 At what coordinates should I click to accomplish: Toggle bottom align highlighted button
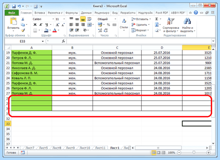pos(83,19)
